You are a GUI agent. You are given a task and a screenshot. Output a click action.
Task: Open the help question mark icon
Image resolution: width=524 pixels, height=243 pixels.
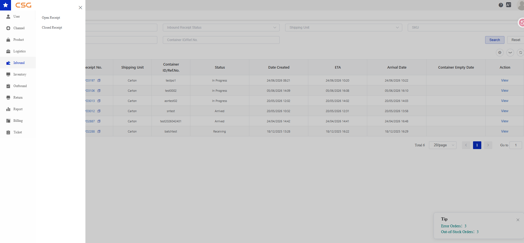tap(501, 5)
